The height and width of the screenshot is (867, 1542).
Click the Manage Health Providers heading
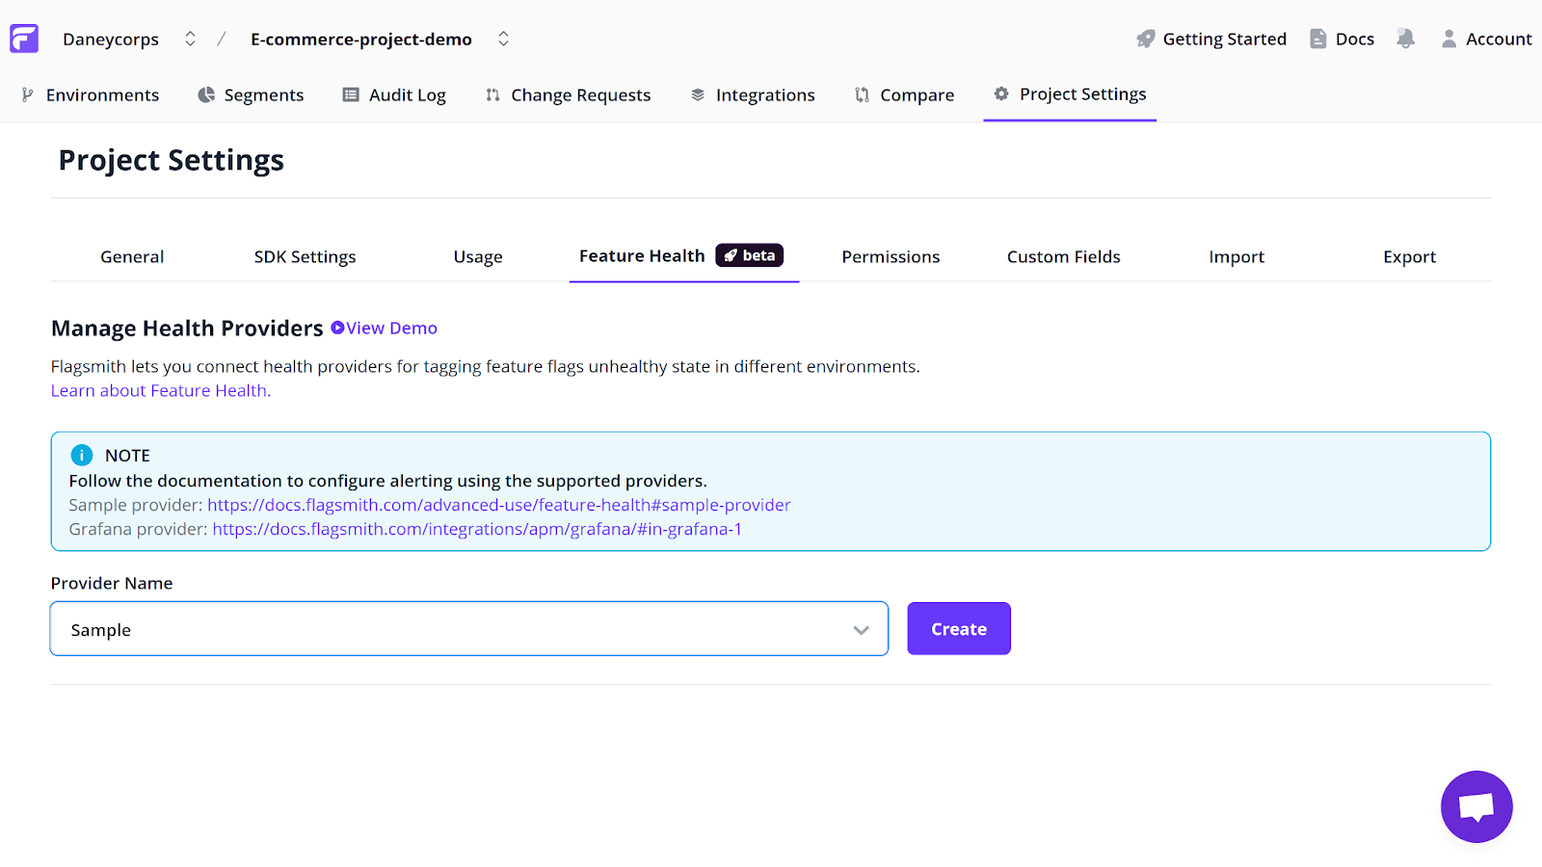tap(187, 328)
